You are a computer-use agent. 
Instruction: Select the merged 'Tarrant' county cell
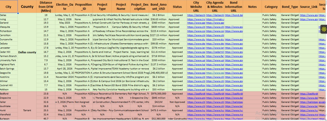[27, 106]
